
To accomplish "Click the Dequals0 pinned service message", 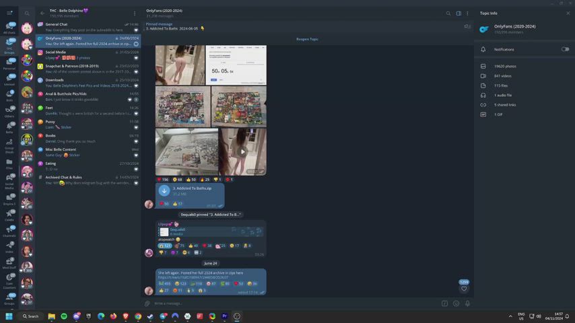I will (211, 215).
